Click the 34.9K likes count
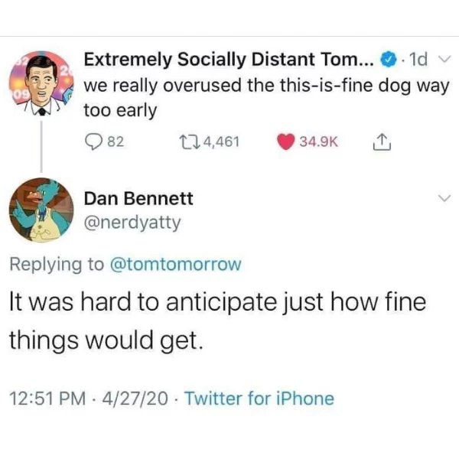 click(x=319, y=142)
